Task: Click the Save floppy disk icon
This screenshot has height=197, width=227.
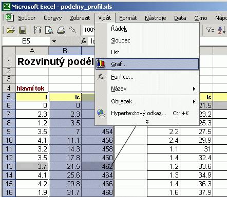Action: coord(23,30)
